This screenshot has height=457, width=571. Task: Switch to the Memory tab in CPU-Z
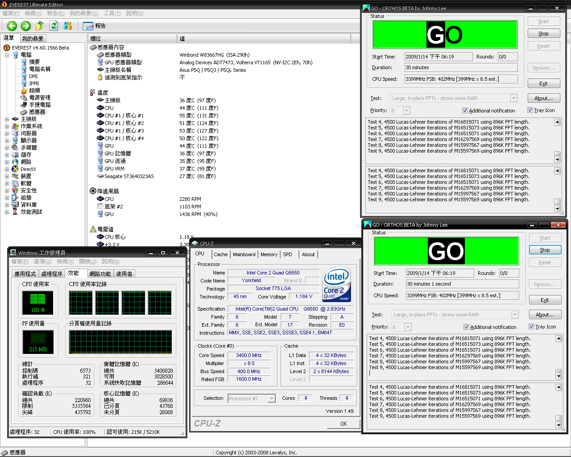pyautogui.click(x=269, y=254)
